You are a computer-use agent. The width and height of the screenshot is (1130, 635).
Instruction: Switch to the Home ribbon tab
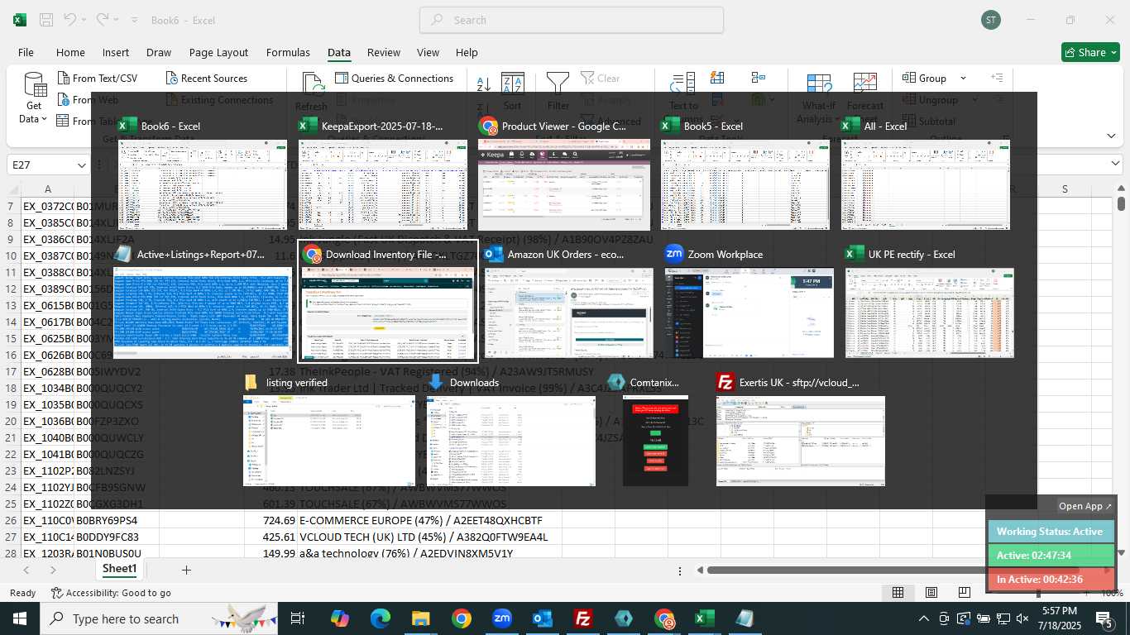click(70, 52)
